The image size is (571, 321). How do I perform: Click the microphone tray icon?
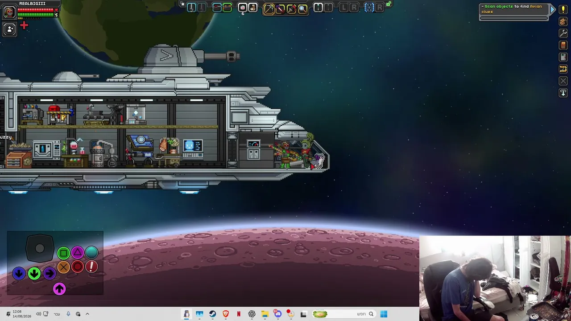click(68, 314)
